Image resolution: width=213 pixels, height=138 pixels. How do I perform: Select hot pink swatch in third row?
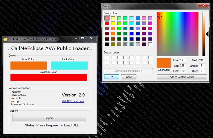click(150, 28)
